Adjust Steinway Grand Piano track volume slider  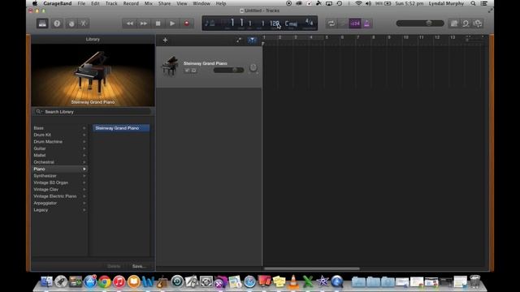[228, 70]
